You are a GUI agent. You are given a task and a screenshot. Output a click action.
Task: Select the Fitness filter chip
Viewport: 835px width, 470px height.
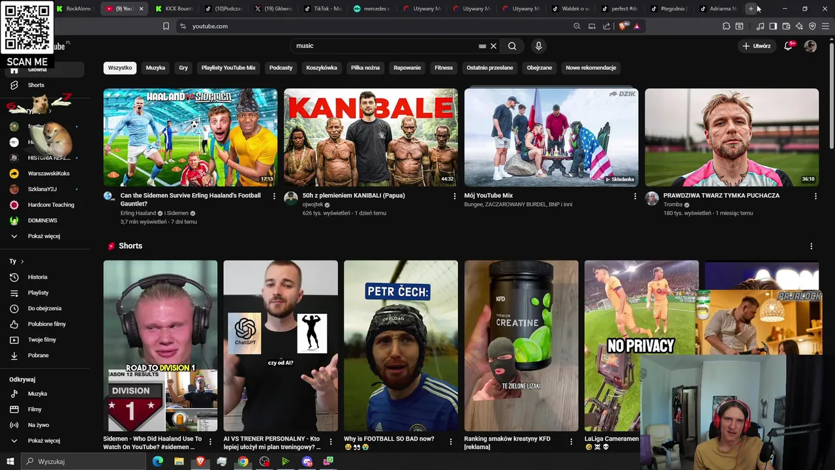point(444,68)
